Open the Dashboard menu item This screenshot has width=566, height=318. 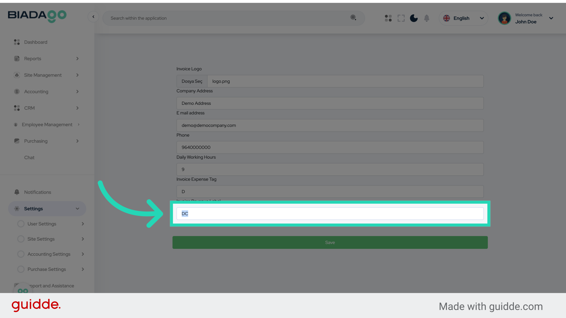click(36, 42)
